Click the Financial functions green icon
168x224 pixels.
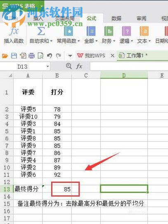(x=109, y=31)
